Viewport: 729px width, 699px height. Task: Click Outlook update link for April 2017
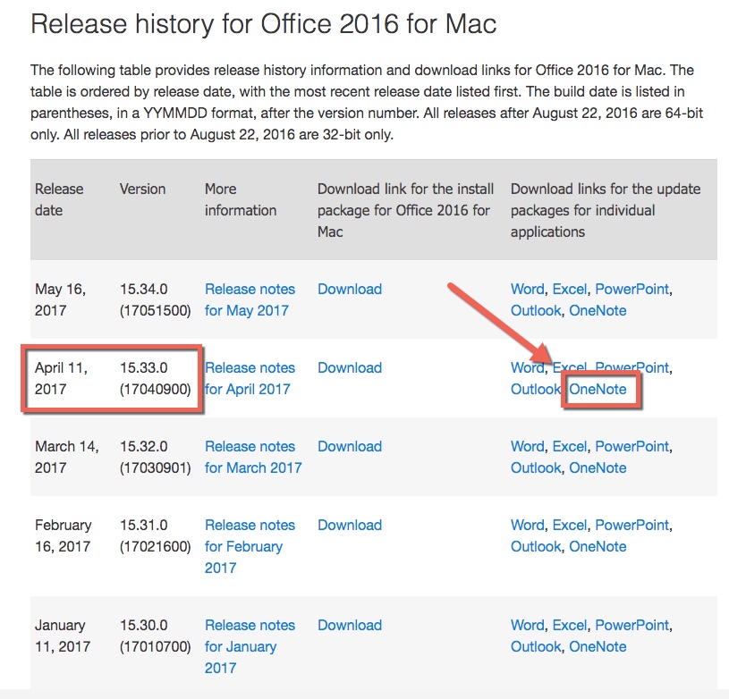click(536, 389)
